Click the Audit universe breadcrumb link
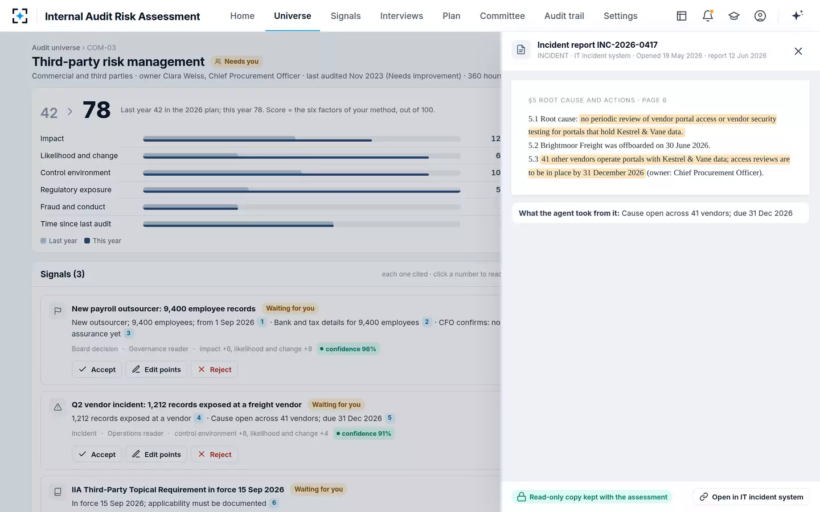Image resolution: width=820 pixels, height=512 pixels. tap(56, 48)
